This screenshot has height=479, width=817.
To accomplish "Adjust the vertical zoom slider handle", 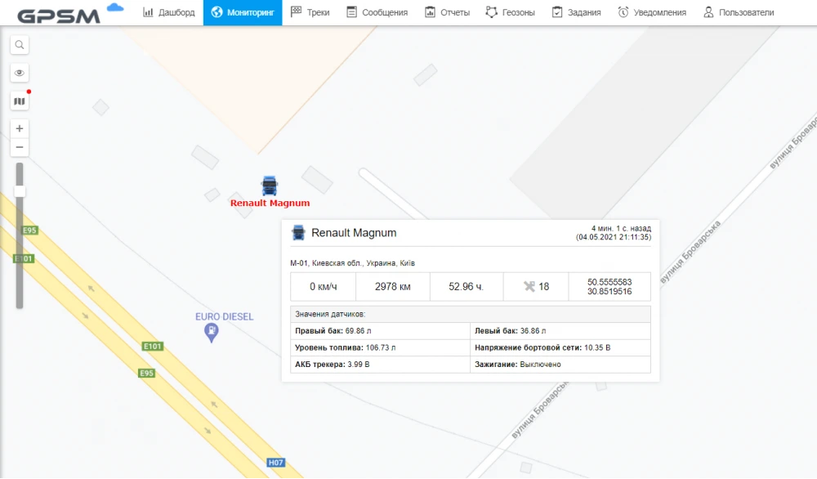I will click(19, 190).
